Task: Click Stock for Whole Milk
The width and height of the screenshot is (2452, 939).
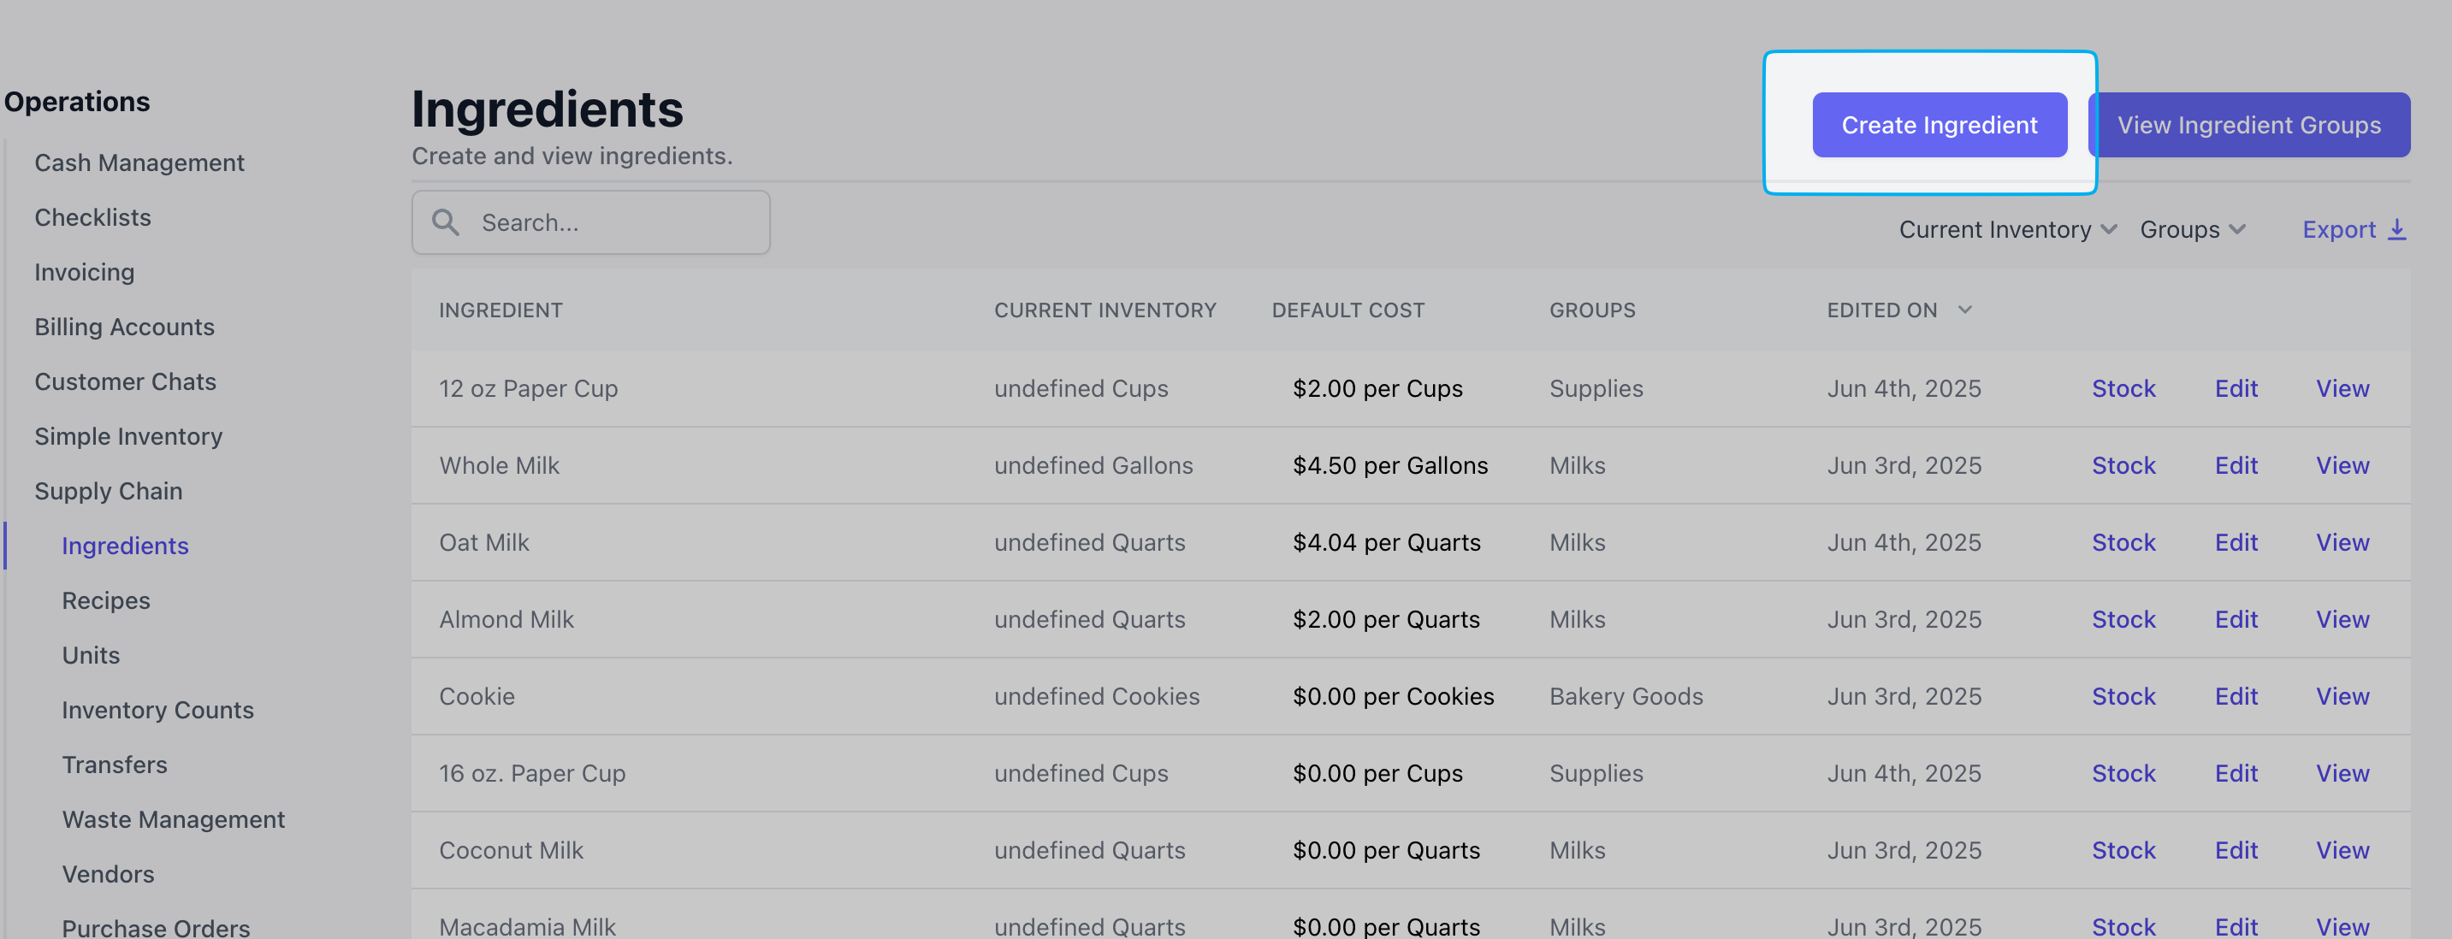Action: click(x=2123, y=465)
